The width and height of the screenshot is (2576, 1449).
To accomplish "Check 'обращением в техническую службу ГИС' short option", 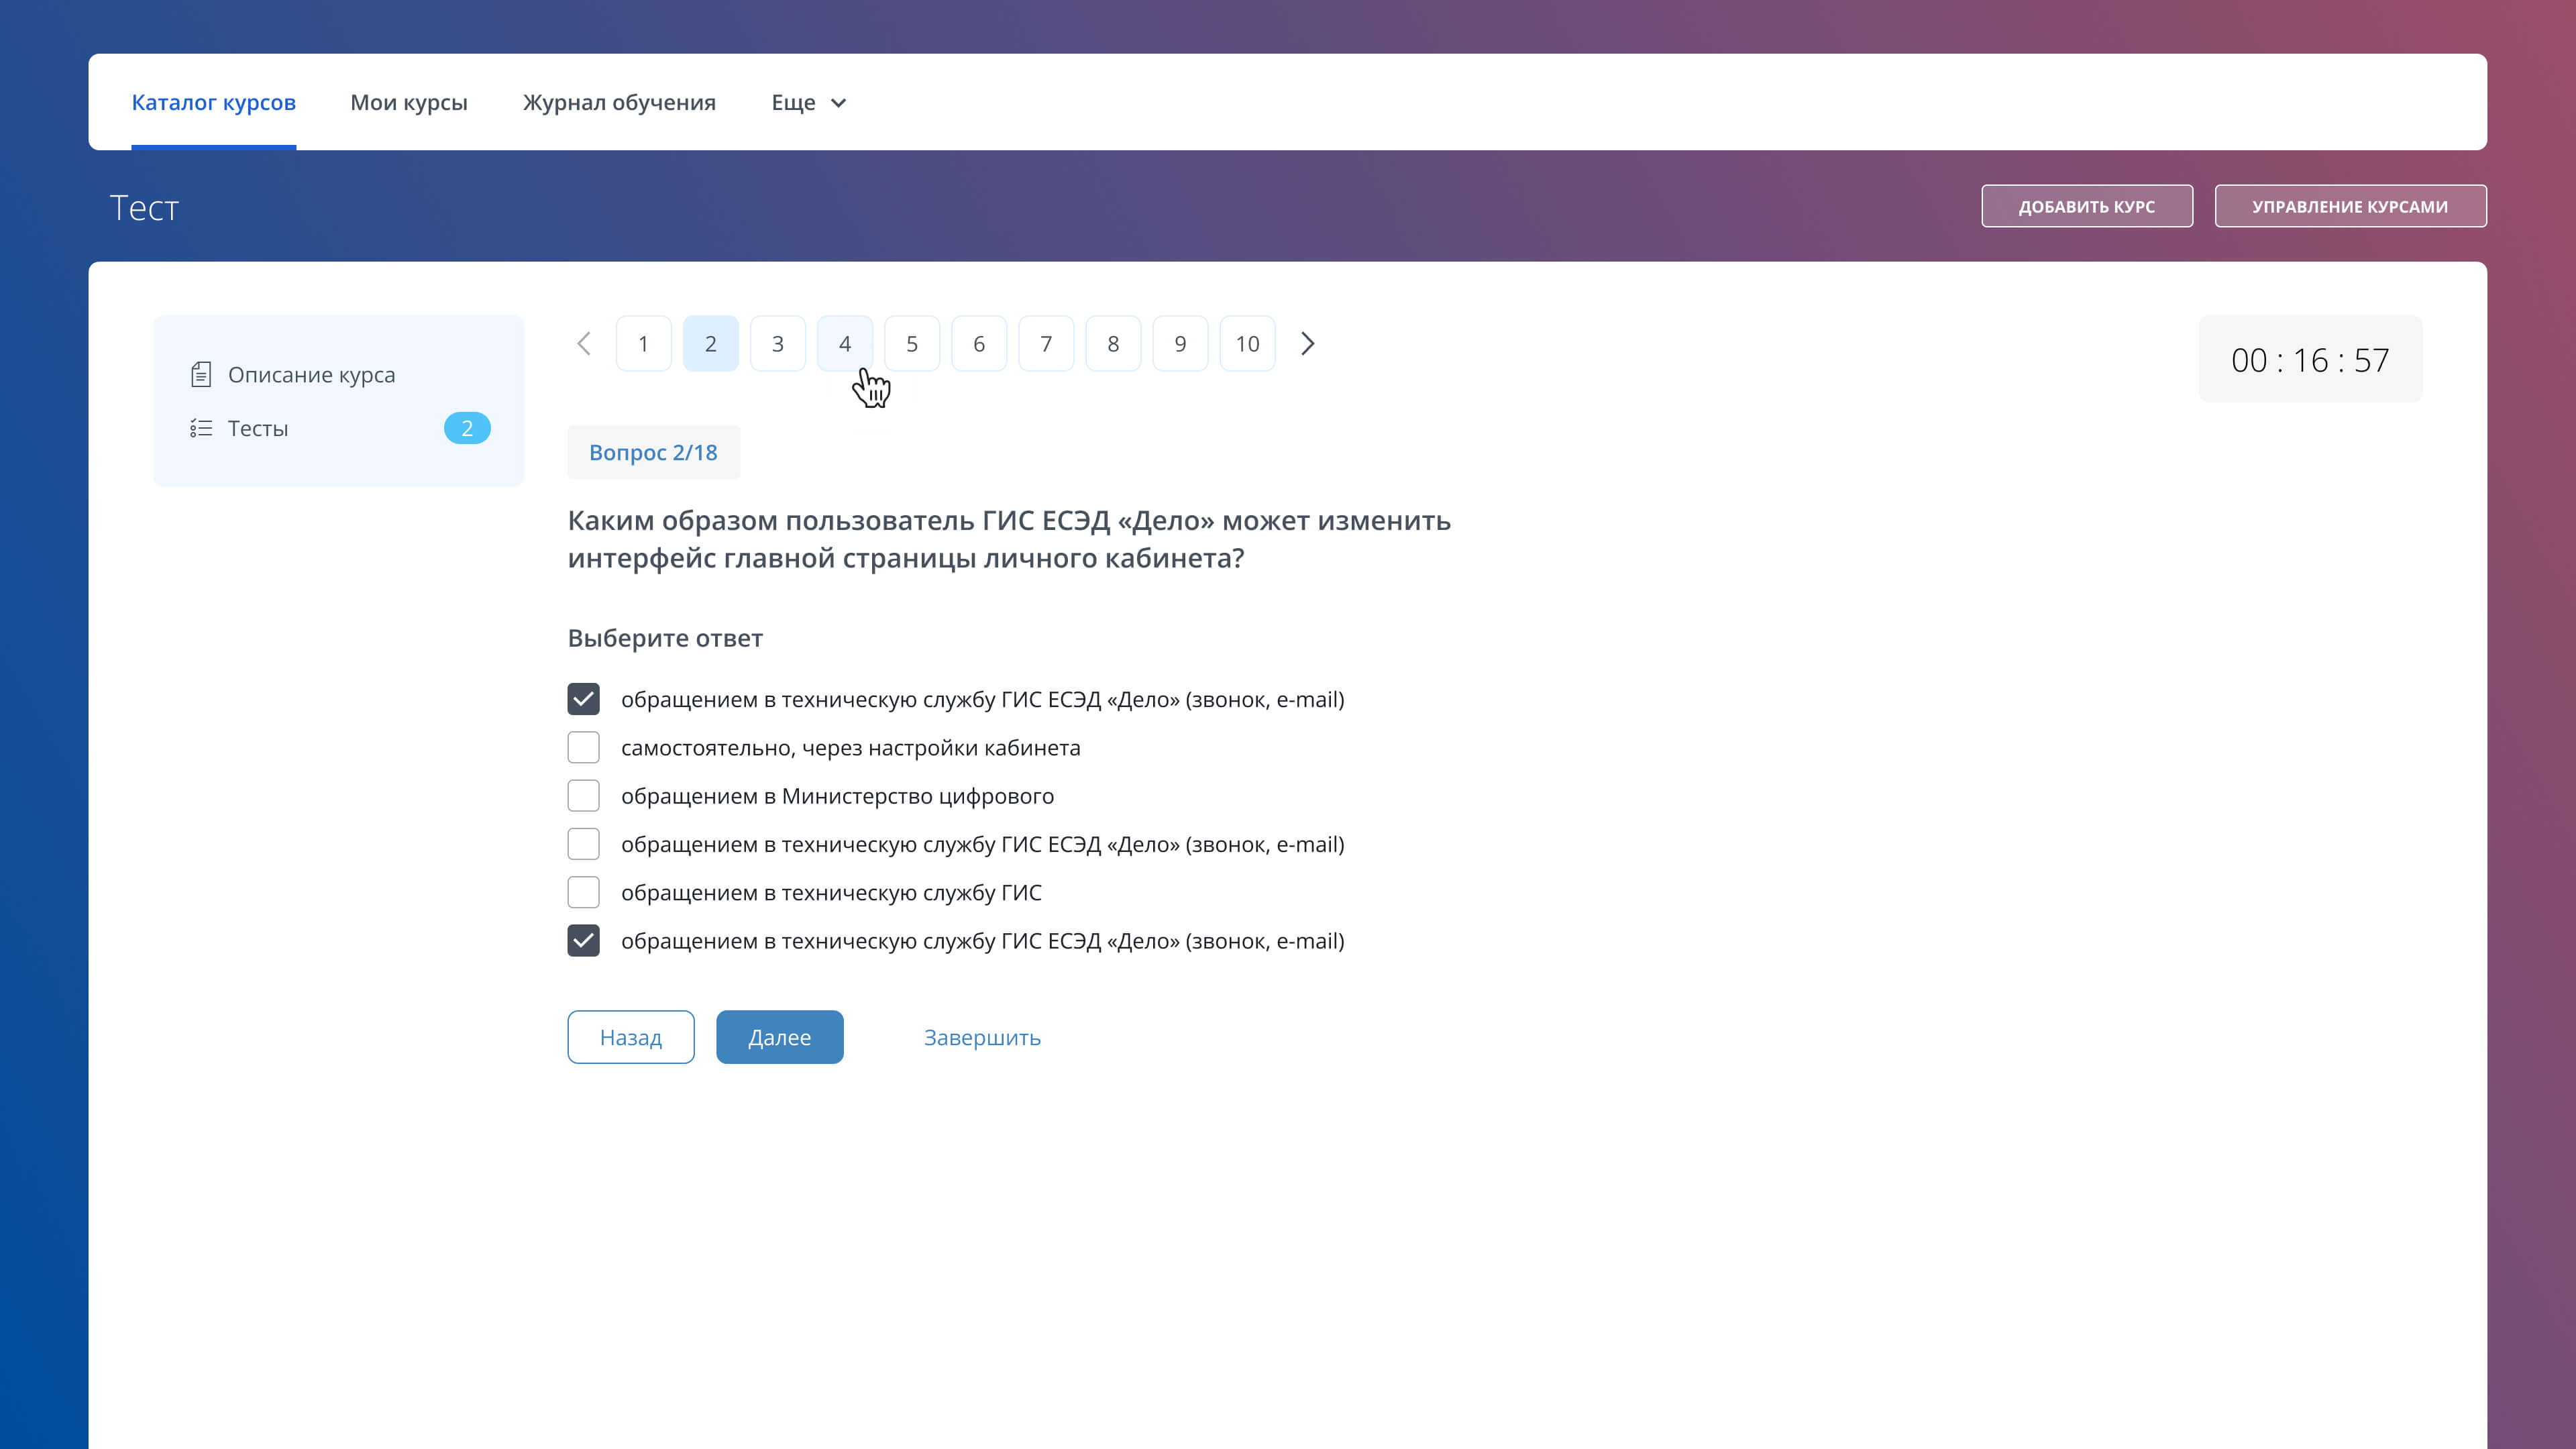I will (x=583, y=893).
